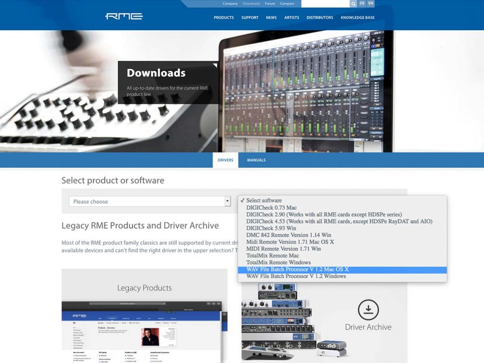The width and height of the screenshot is (484, 363).
Task: Open the SUPPORT menu
Action: pos(250,17)
